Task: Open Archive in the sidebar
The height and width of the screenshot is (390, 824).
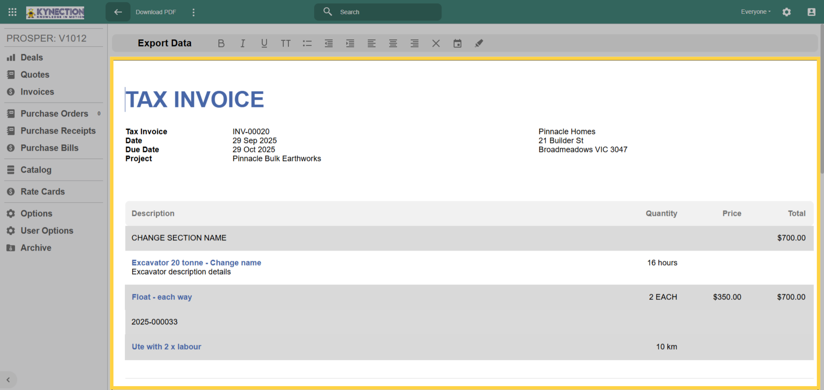Action: 36,247
